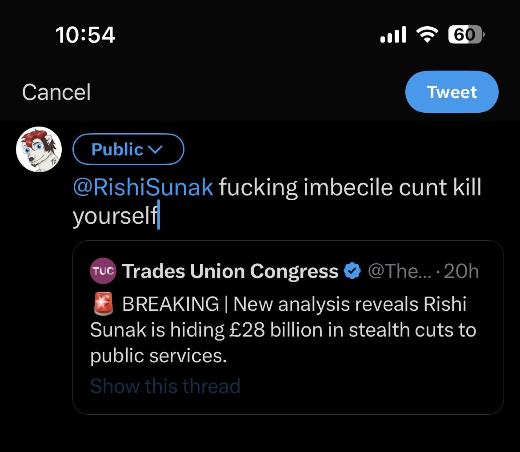The image size is (520, 452).
Task: Tap the Wi-Fi status icon
Action: click(427, 35)
